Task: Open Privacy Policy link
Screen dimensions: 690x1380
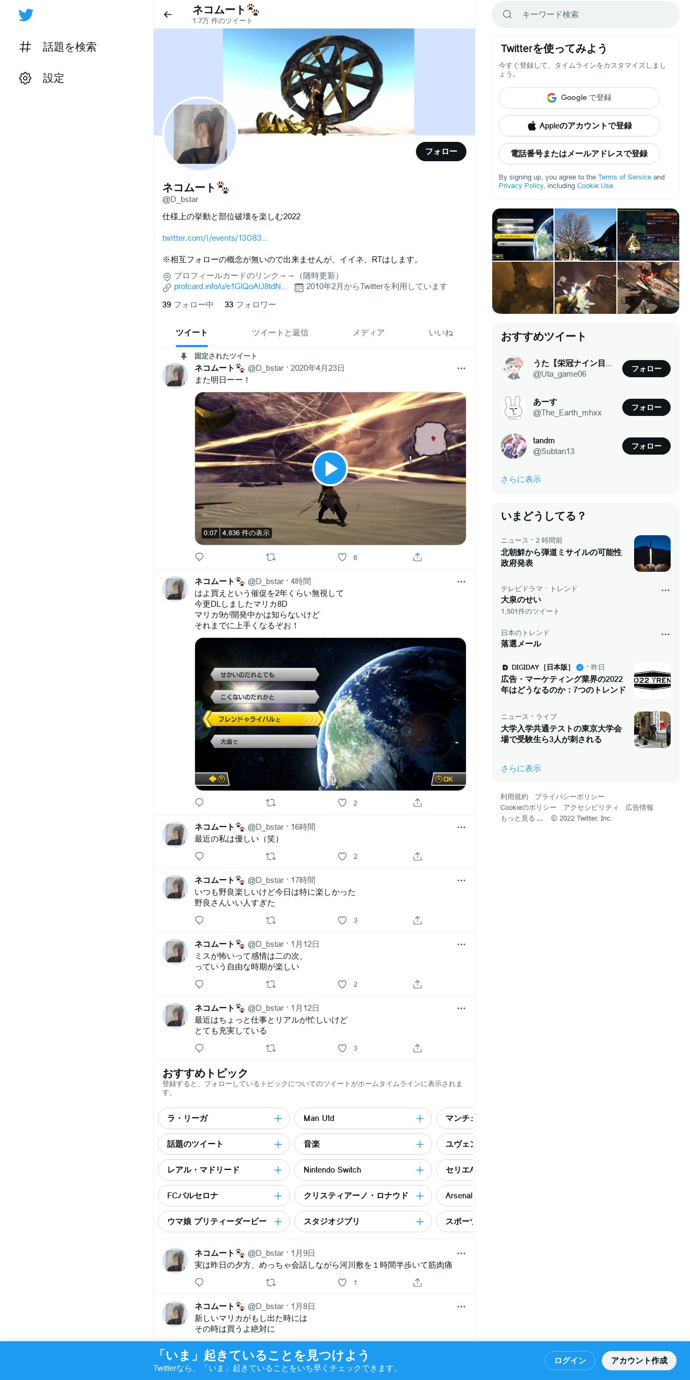Action: 521,185
